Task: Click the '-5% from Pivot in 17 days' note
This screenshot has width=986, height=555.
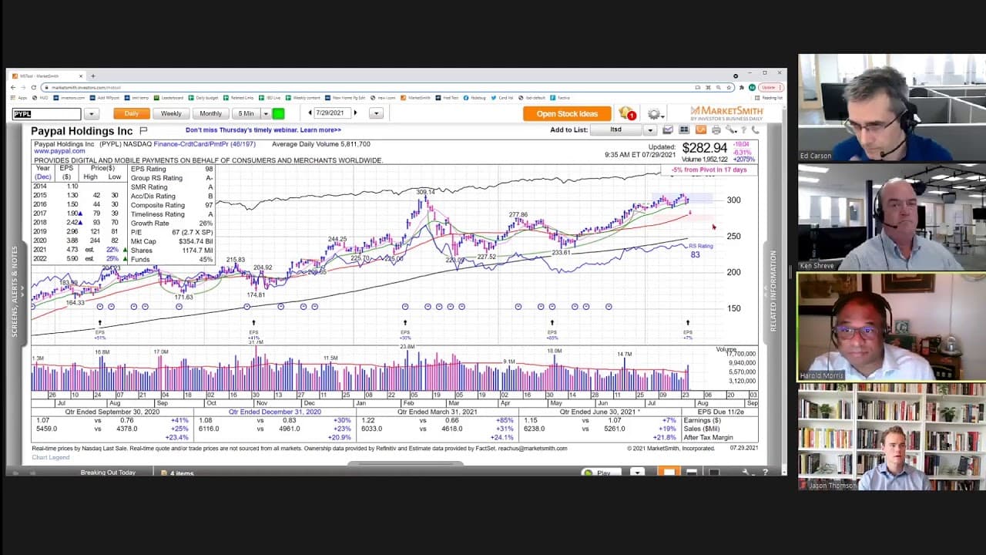Action: pyautogui.click(x=709, y=170)
